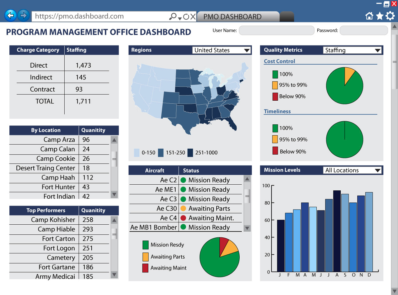Click the browser forward arrow button

pos(23,15)
